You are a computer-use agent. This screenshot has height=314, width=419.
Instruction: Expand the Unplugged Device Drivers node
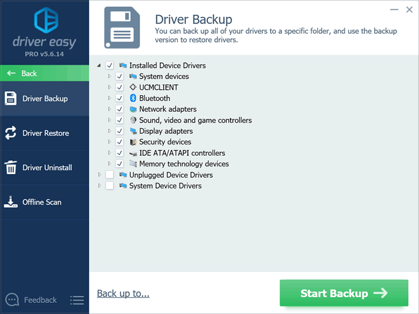99,175
